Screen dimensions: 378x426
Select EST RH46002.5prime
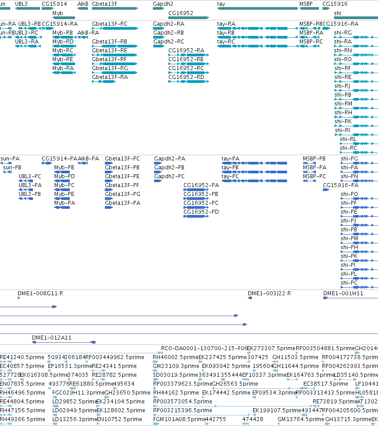[x=175, y=357]
